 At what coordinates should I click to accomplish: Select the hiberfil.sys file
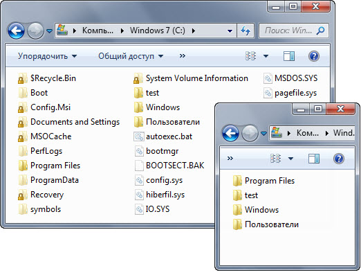pos(159,195)
